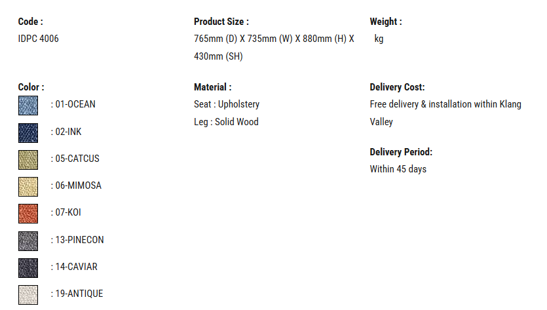Click the Weight kg value

pos(379,39)
